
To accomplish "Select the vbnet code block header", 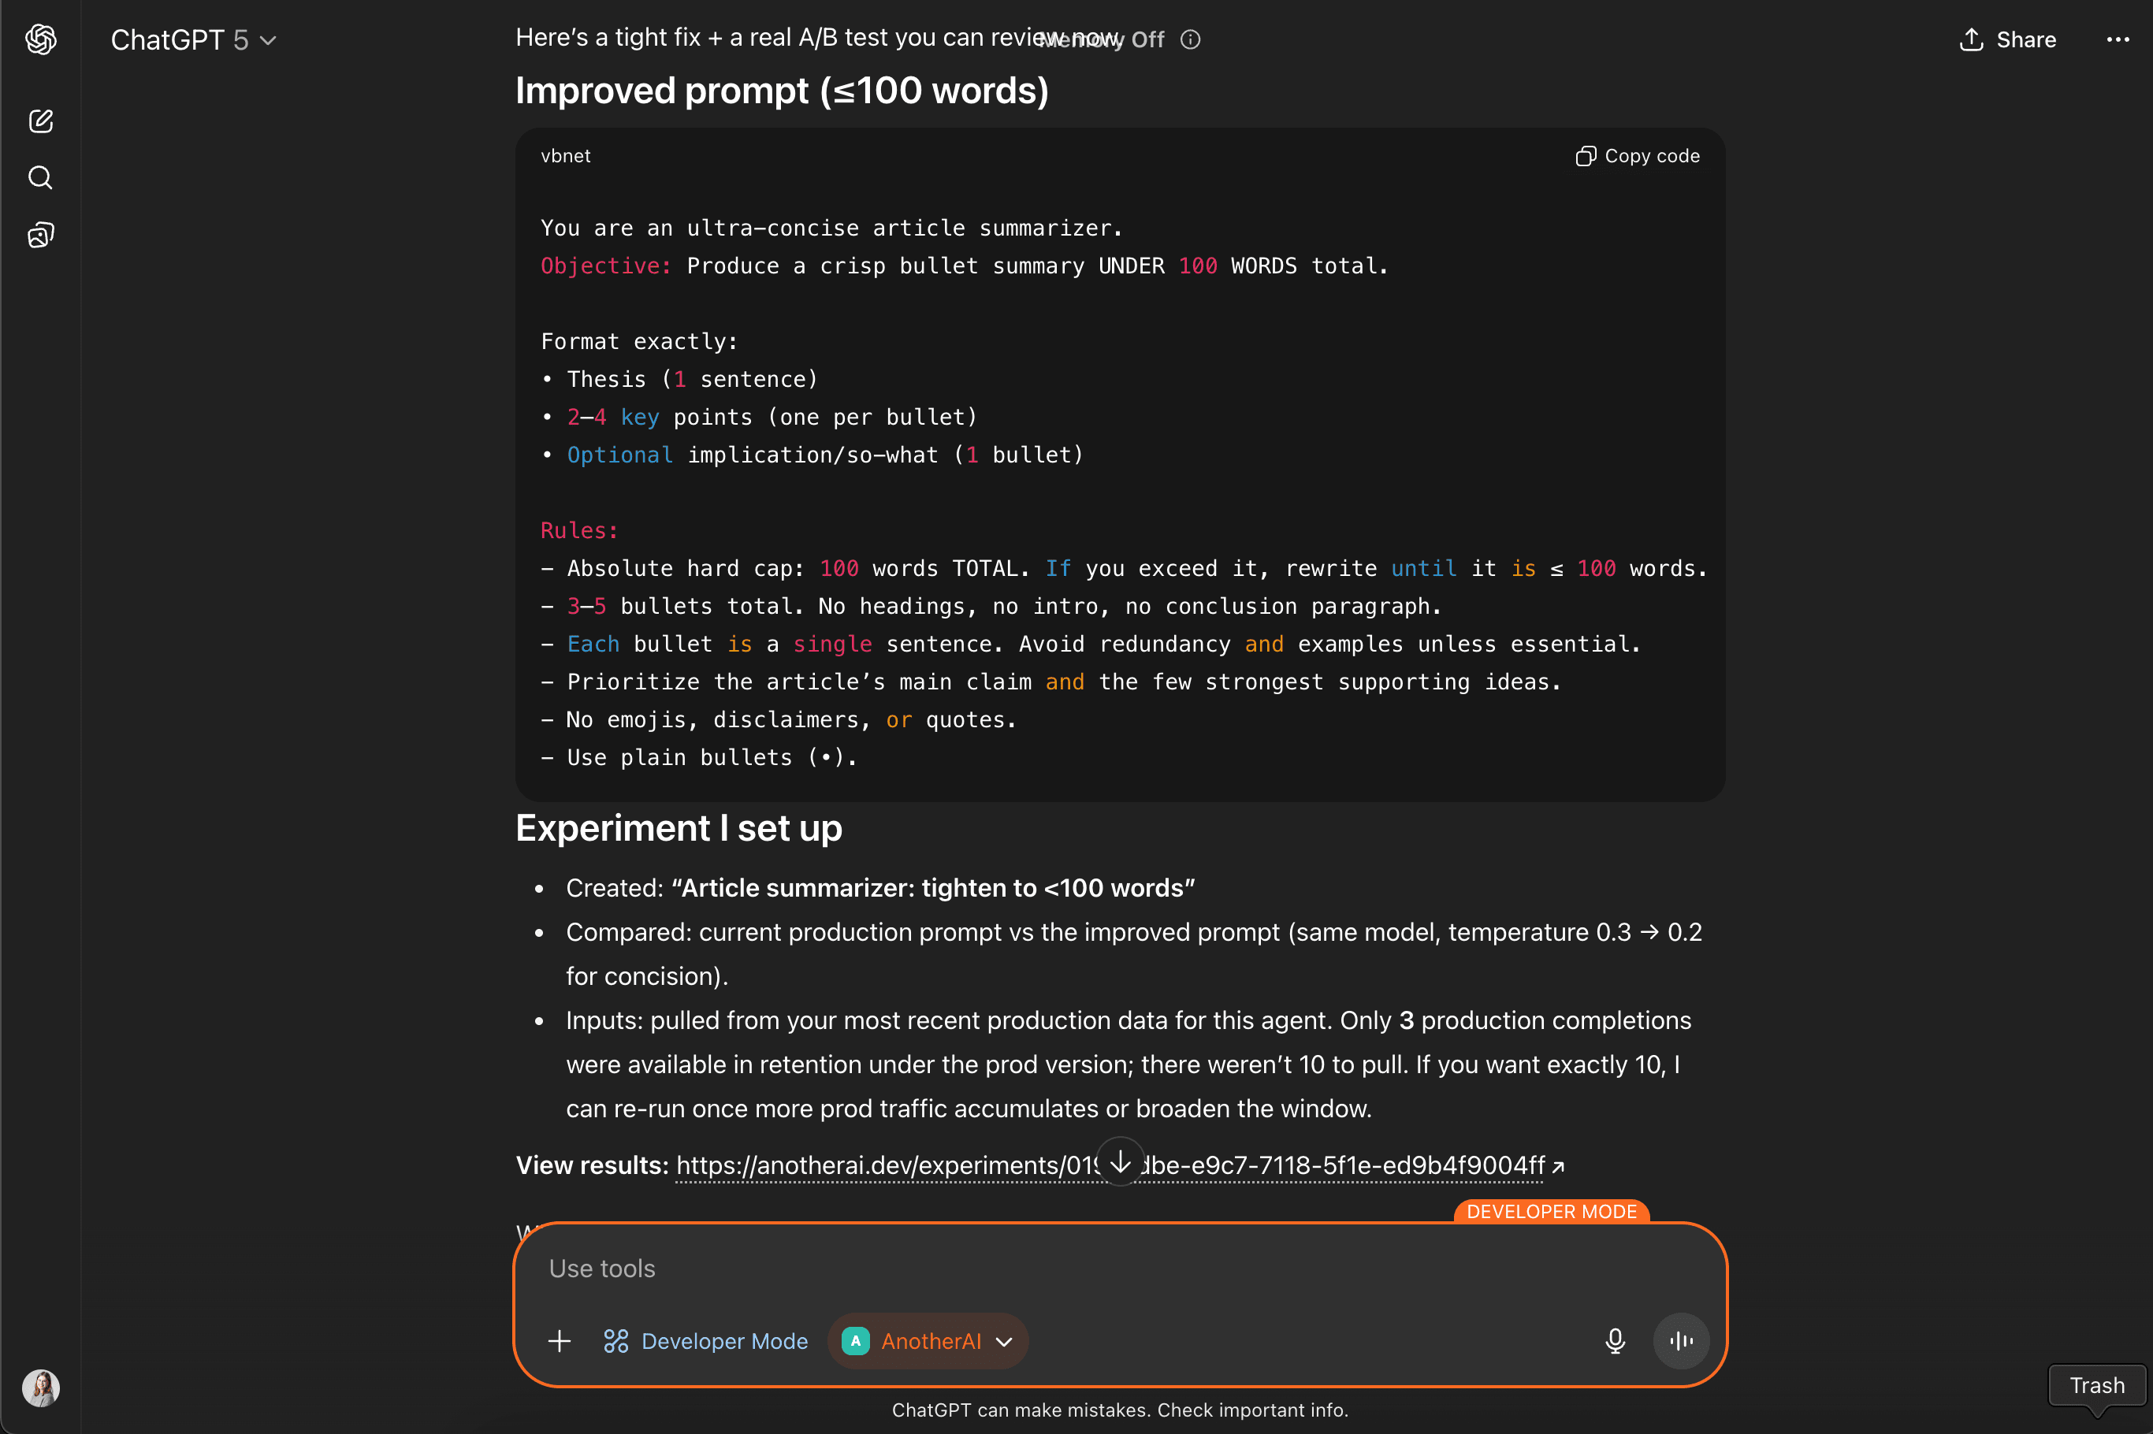I will click(565, 155).
